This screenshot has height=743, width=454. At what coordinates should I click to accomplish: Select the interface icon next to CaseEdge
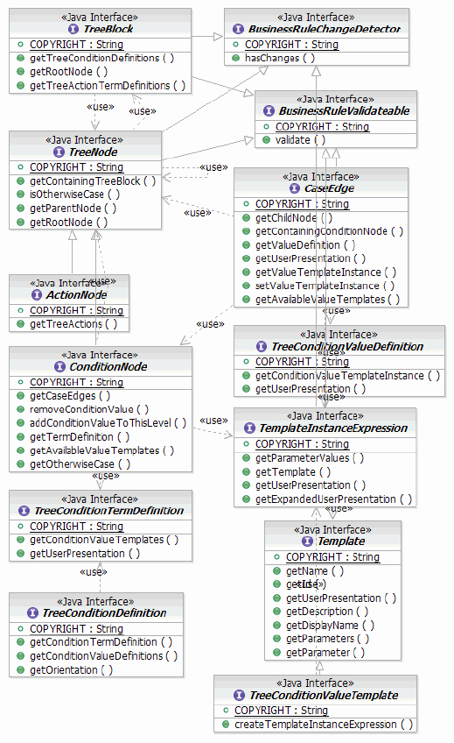point(294,188)
